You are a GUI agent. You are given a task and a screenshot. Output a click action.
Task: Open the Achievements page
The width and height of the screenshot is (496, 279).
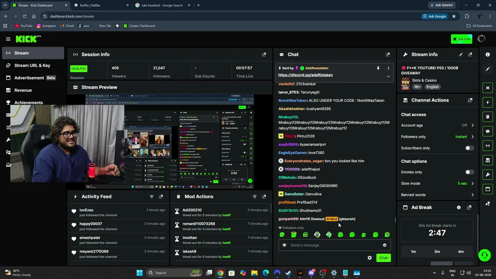[x=33, y=103]
